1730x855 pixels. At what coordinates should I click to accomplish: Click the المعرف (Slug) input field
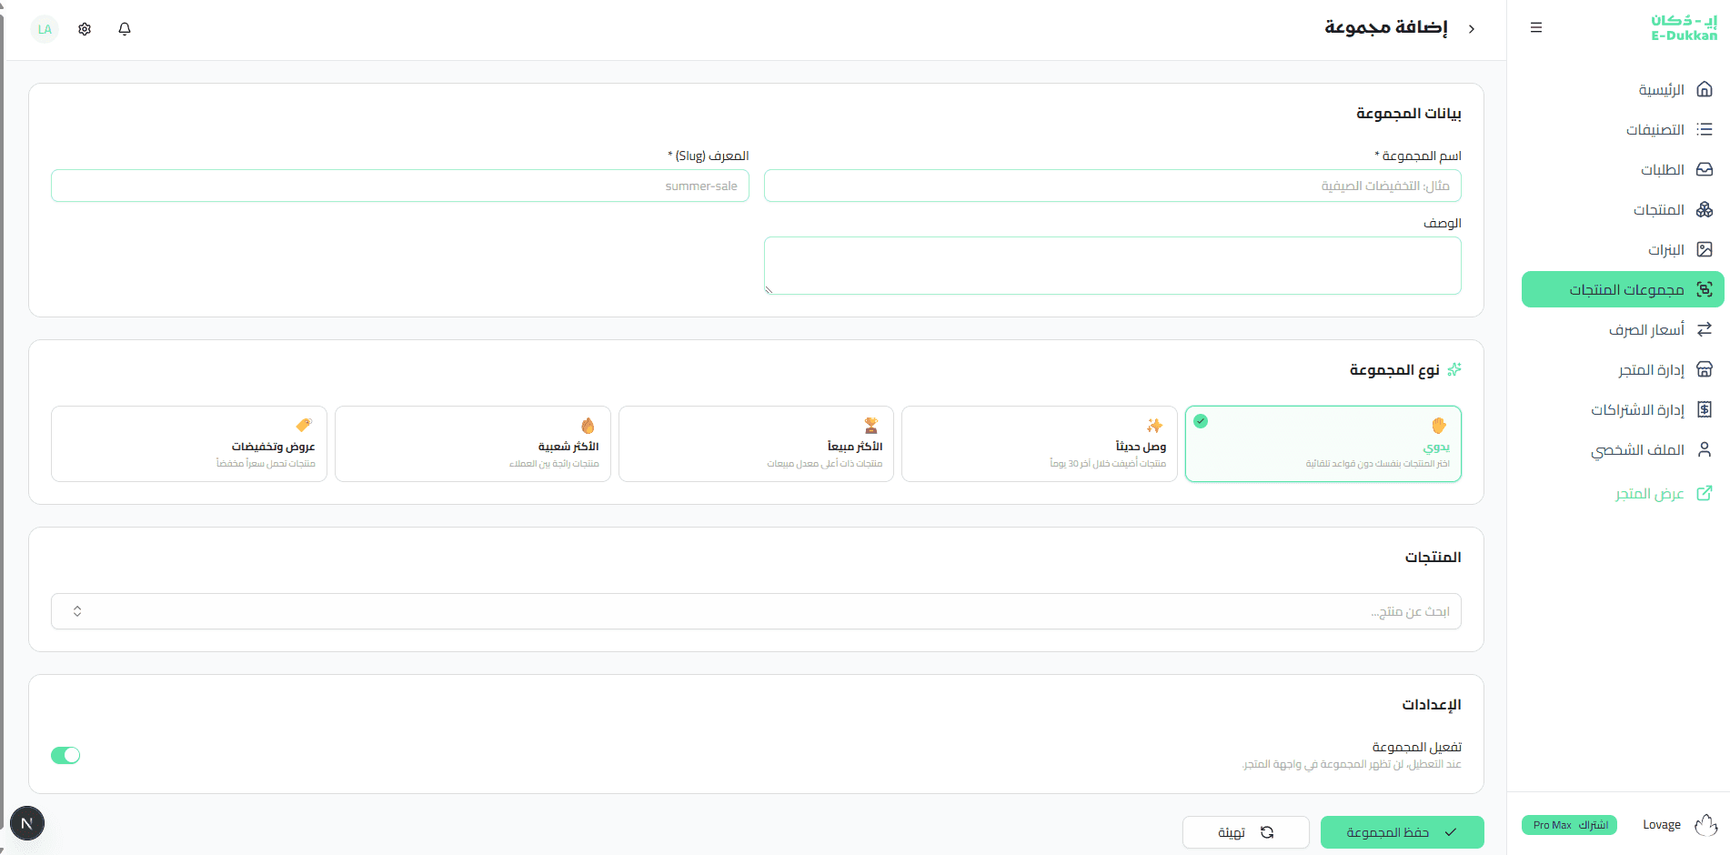point(400,186)
